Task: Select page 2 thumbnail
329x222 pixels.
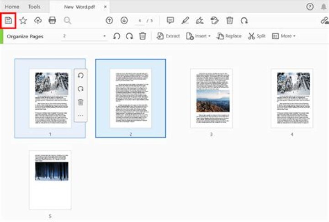Action: [131, 98]
